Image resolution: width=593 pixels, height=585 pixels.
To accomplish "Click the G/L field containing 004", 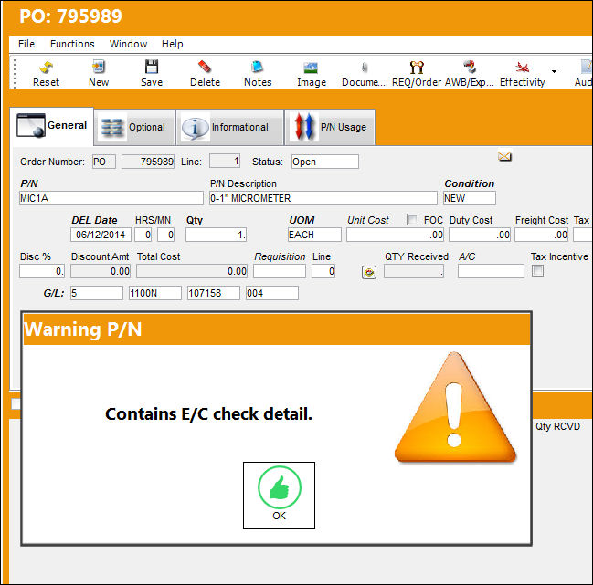I will [x=272, y=293].
